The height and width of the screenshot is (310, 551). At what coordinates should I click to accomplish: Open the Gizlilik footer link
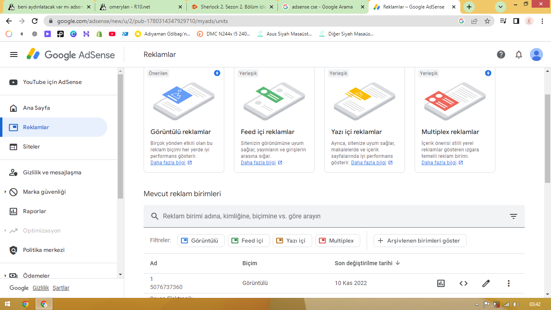[41, 288]
